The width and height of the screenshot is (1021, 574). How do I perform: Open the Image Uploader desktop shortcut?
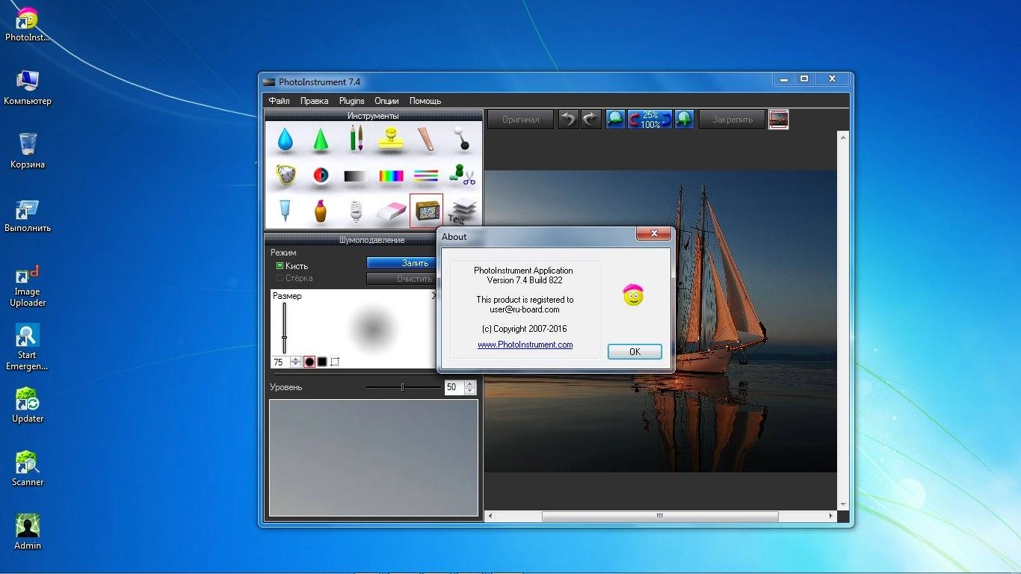pyautogui.click(x=28, y=286)
